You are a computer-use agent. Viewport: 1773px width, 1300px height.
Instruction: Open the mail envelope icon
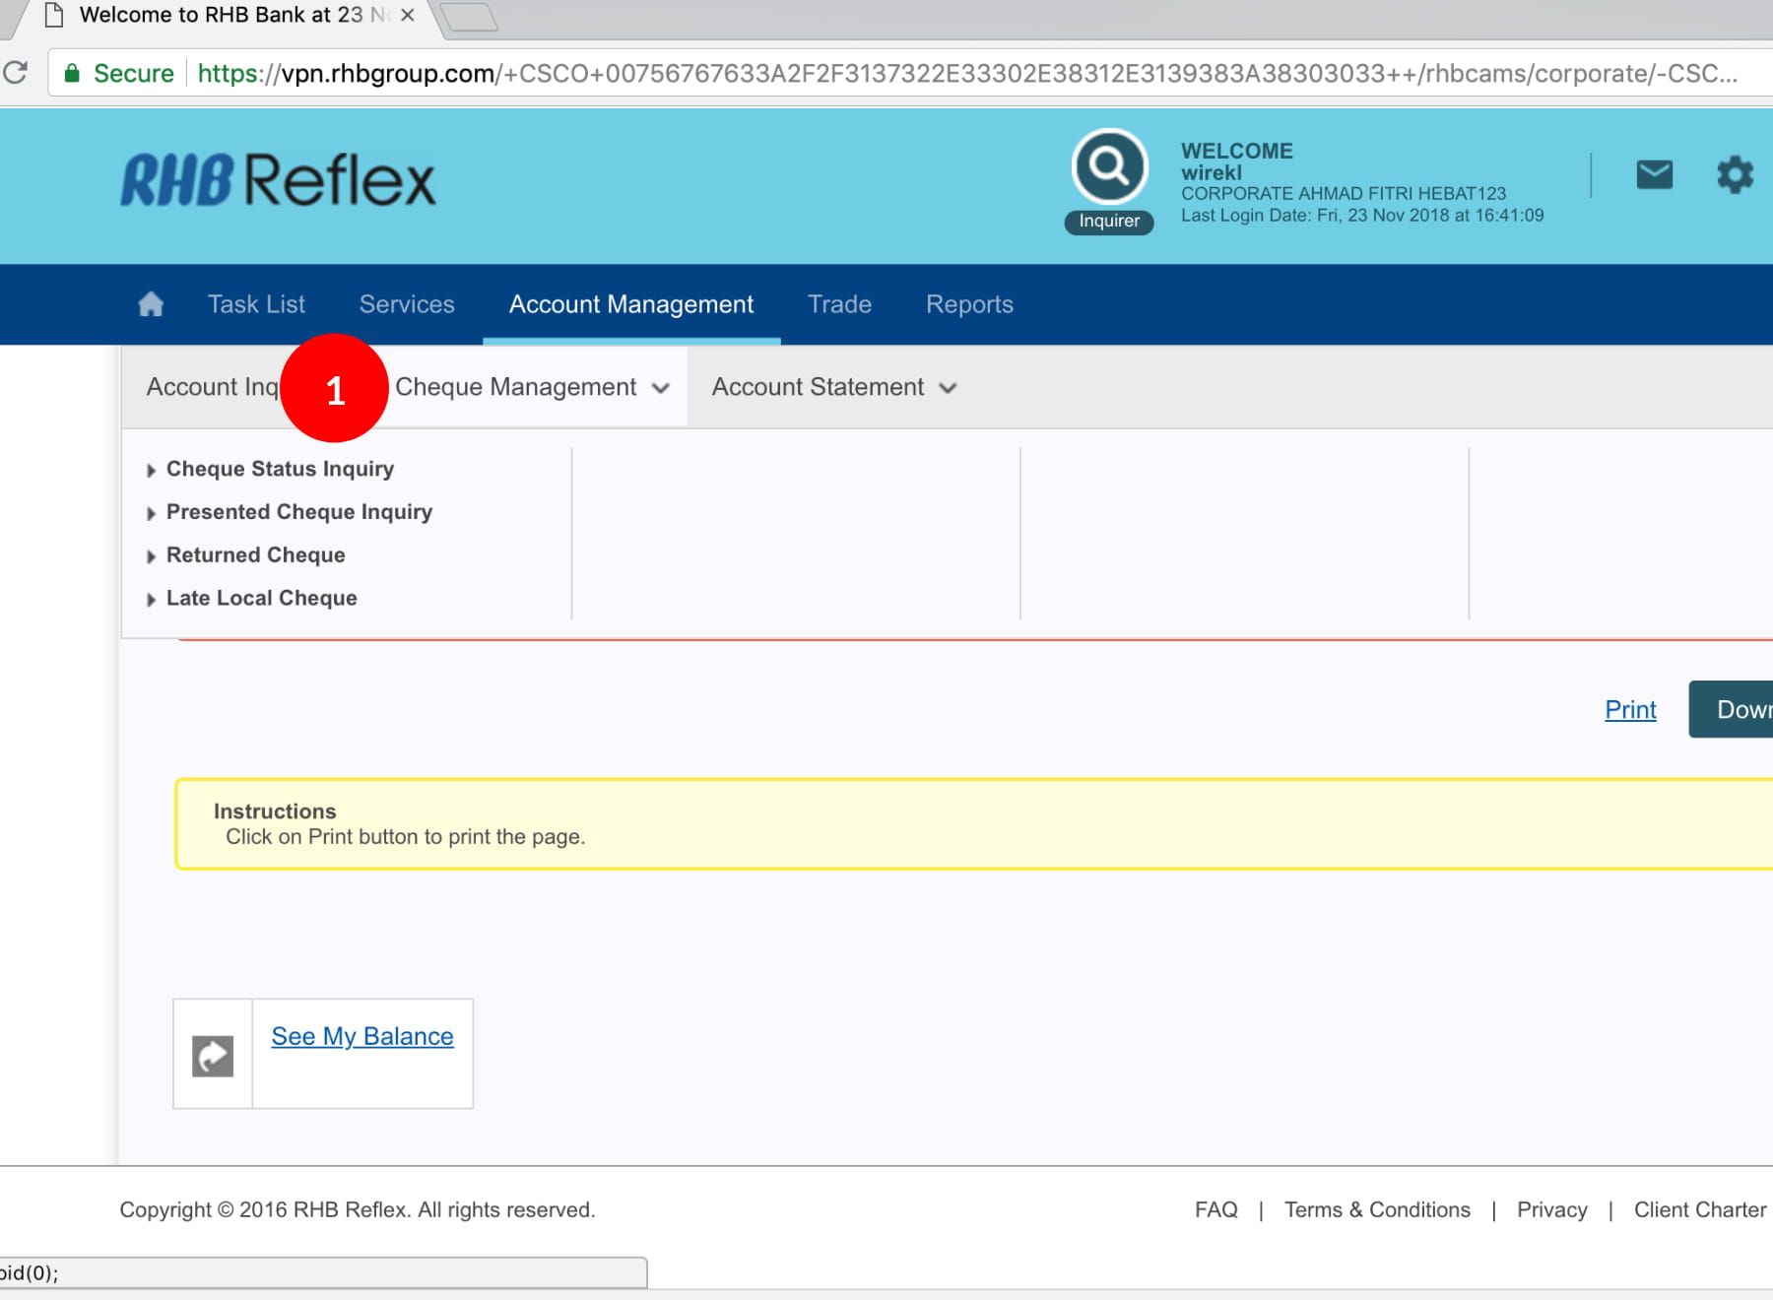tap(1654, 175)
